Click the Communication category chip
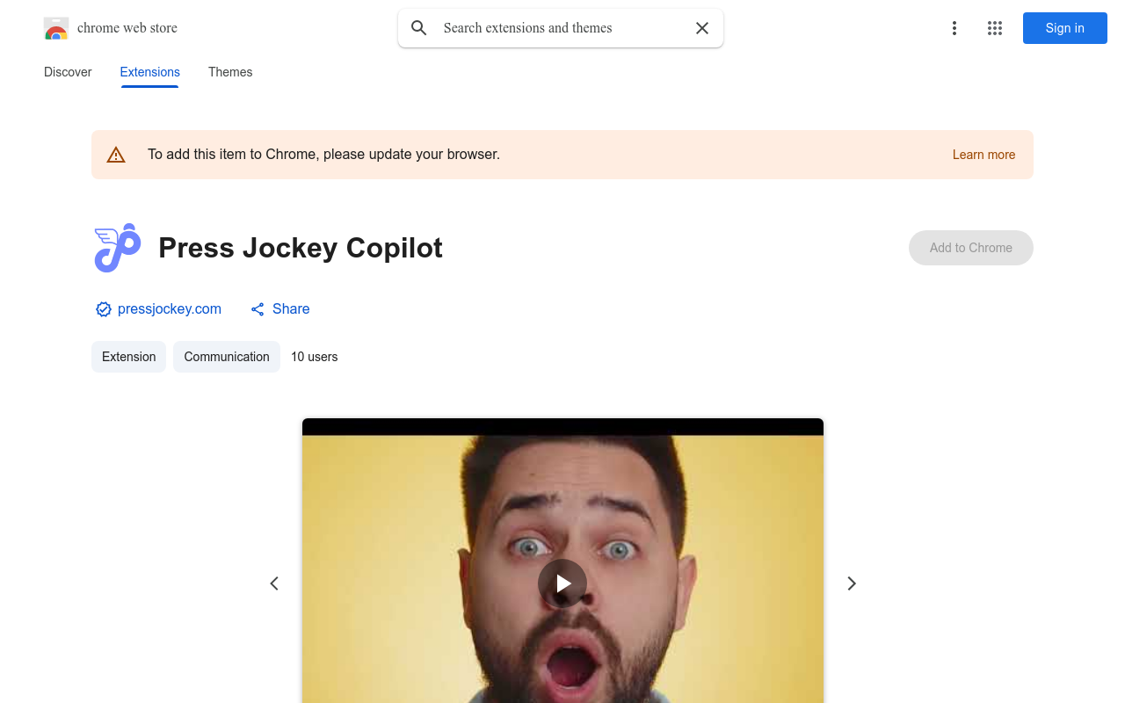1125x703 pixels. click(x=227, y=357)
